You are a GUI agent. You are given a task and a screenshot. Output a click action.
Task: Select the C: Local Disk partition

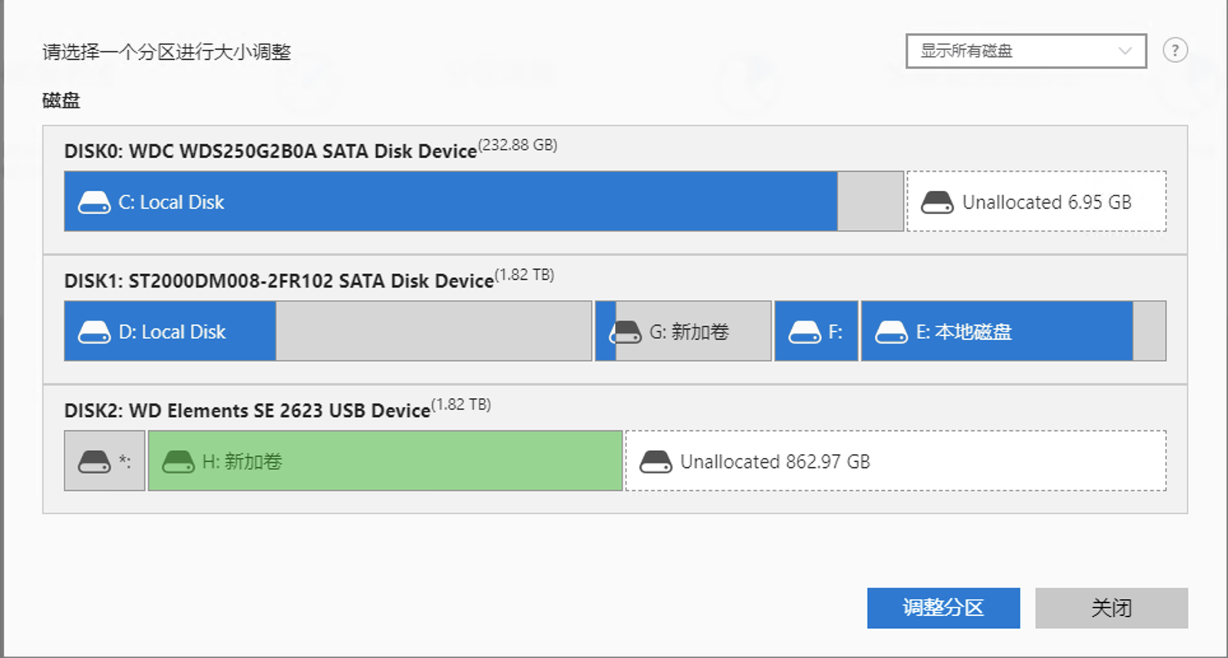click(484, 201)
